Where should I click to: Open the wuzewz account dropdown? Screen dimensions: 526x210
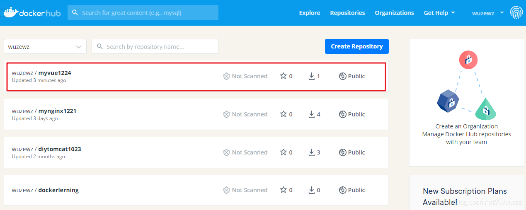click(488, 13)
